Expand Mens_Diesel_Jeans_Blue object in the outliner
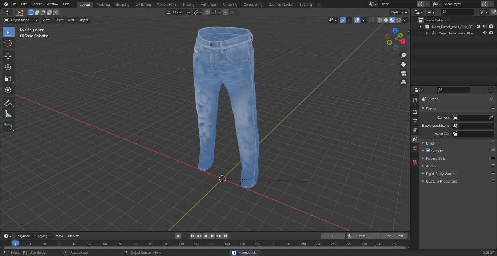497x256 pixels. coord(427,33)
